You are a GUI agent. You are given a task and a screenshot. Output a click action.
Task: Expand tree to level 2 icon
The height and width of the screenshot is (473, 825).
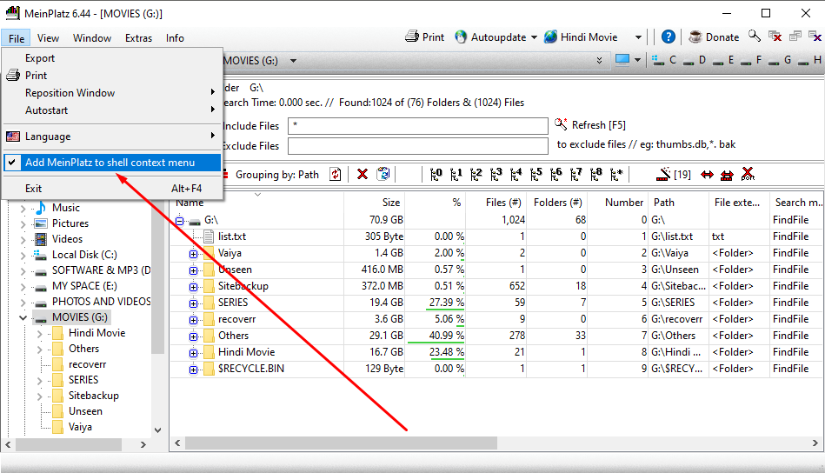coord(476,174)
